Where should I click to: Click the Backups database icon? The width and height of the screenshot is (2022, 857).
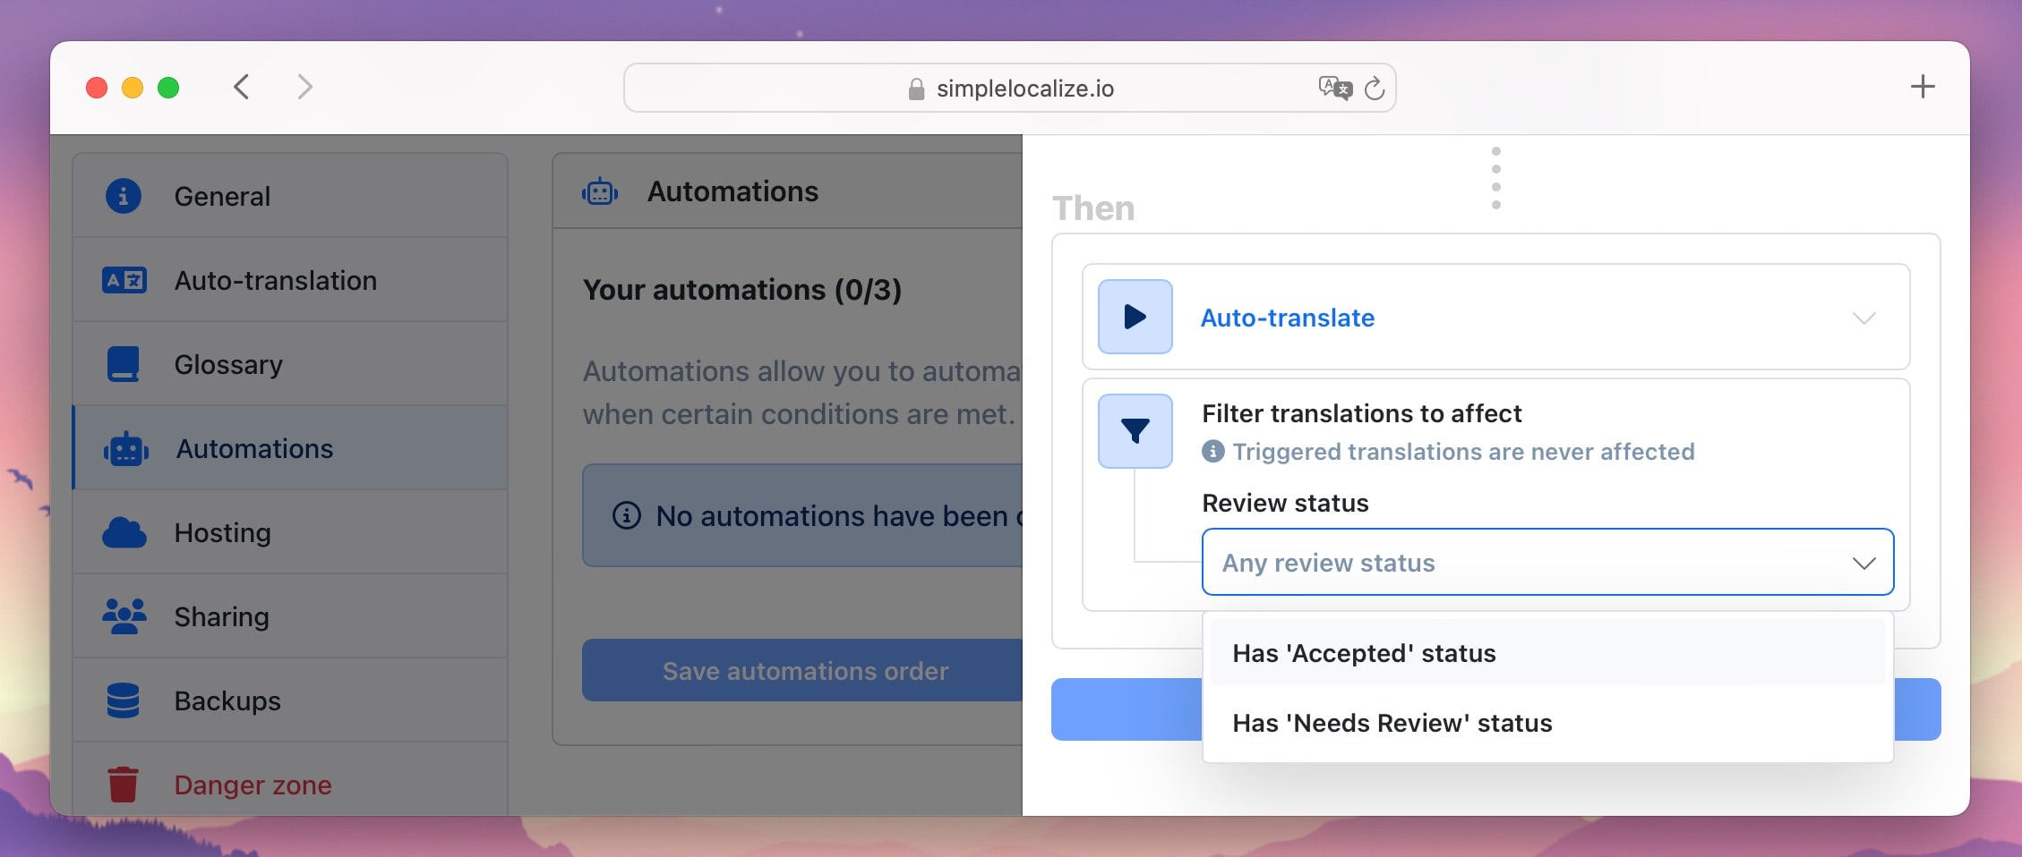(x=124, y=700)
